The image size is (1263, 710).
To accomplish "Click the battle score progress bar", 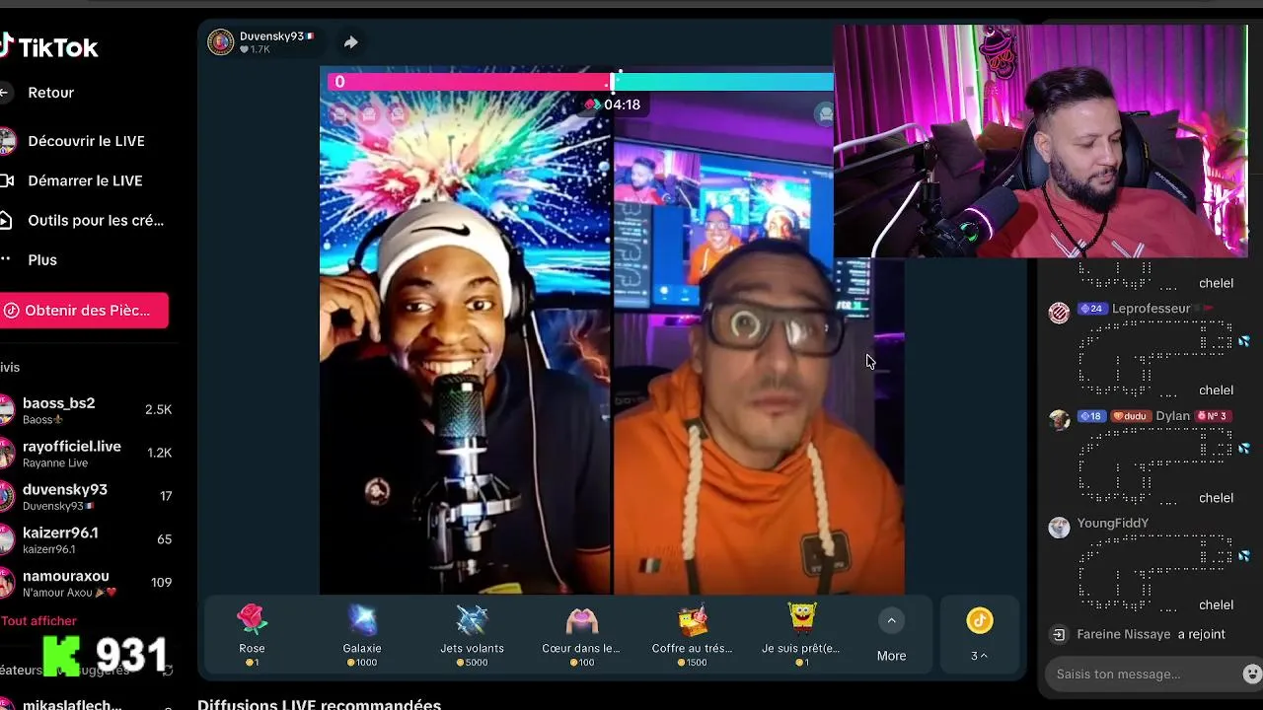I will (x=581, y=82).
